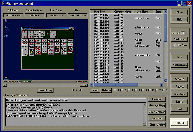Select row 192.168.1.119 Work119
Viewport: 193px width, 132px height.
click(127, 71)
